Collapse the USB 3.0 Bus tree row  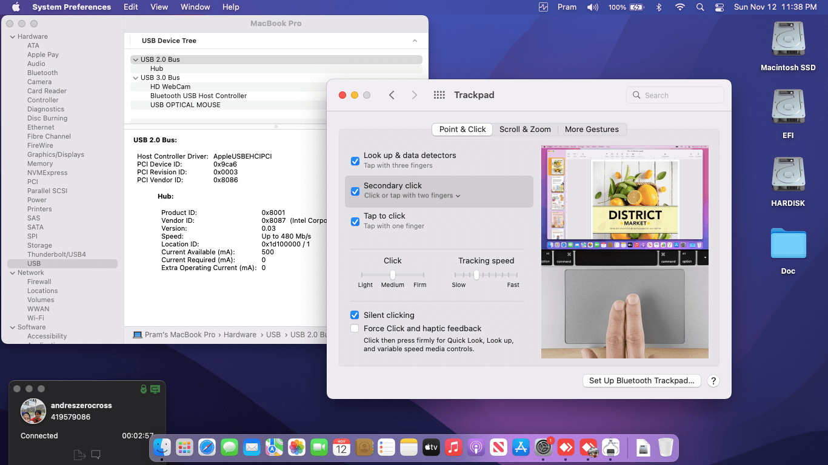[x=135, y=77]
